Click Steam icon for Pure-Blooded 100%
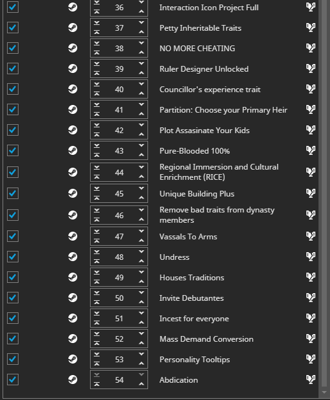Image resolution: width=330 pixels, height=400 pixels. pyautogui.click(x=73, y=150)
